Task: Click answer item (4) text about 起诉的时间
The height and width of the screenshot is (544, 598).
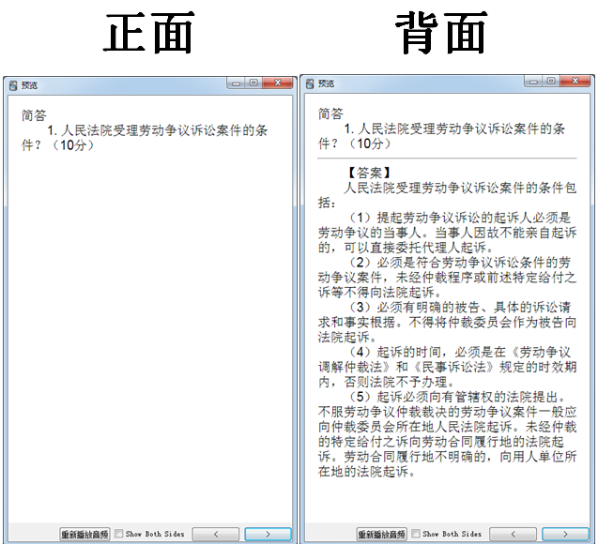Action: [447, 367]
